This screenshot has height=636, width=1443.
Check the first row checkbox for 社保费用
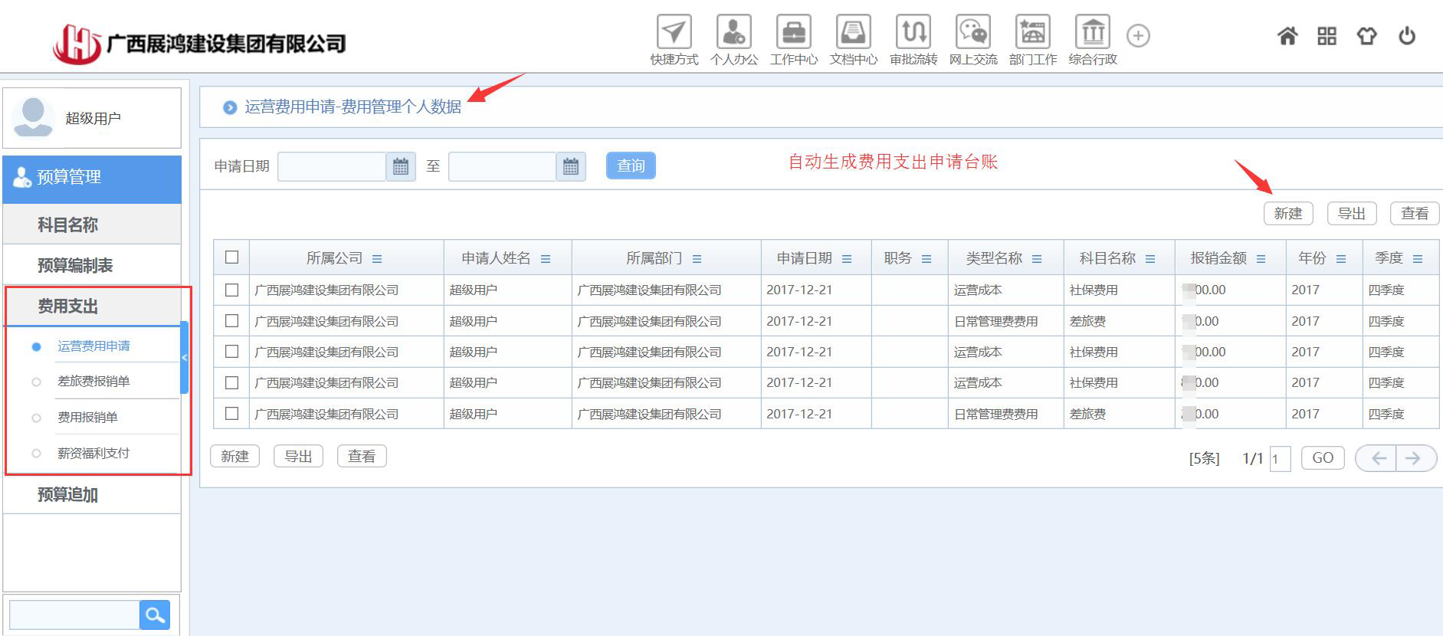[x=232, y=290]
